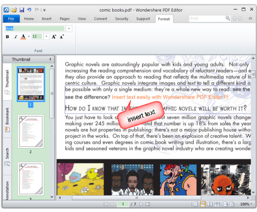This screenshot has height=212, width=257.
Task: Click the horizontal scroll left arrow
Action: (x=60, y=197)
